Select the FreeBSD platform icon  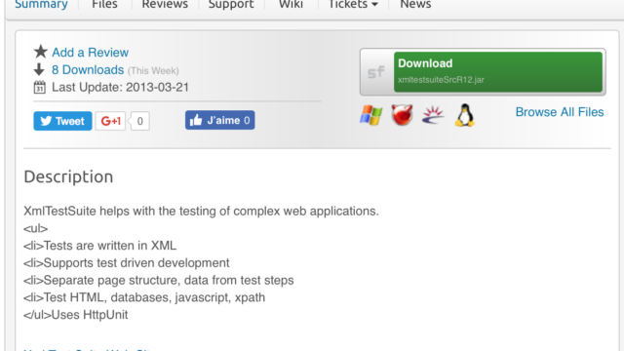402,115
